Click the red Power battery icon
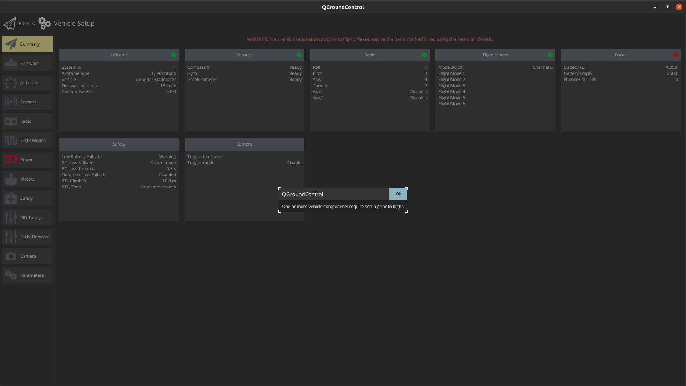Viewport: 686px width, 386px height. (x=11, y=159)
